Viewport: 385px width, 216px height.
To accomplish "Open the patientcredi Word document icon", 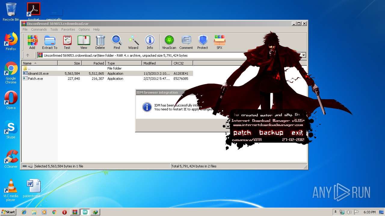I will (x=33, y=188).
